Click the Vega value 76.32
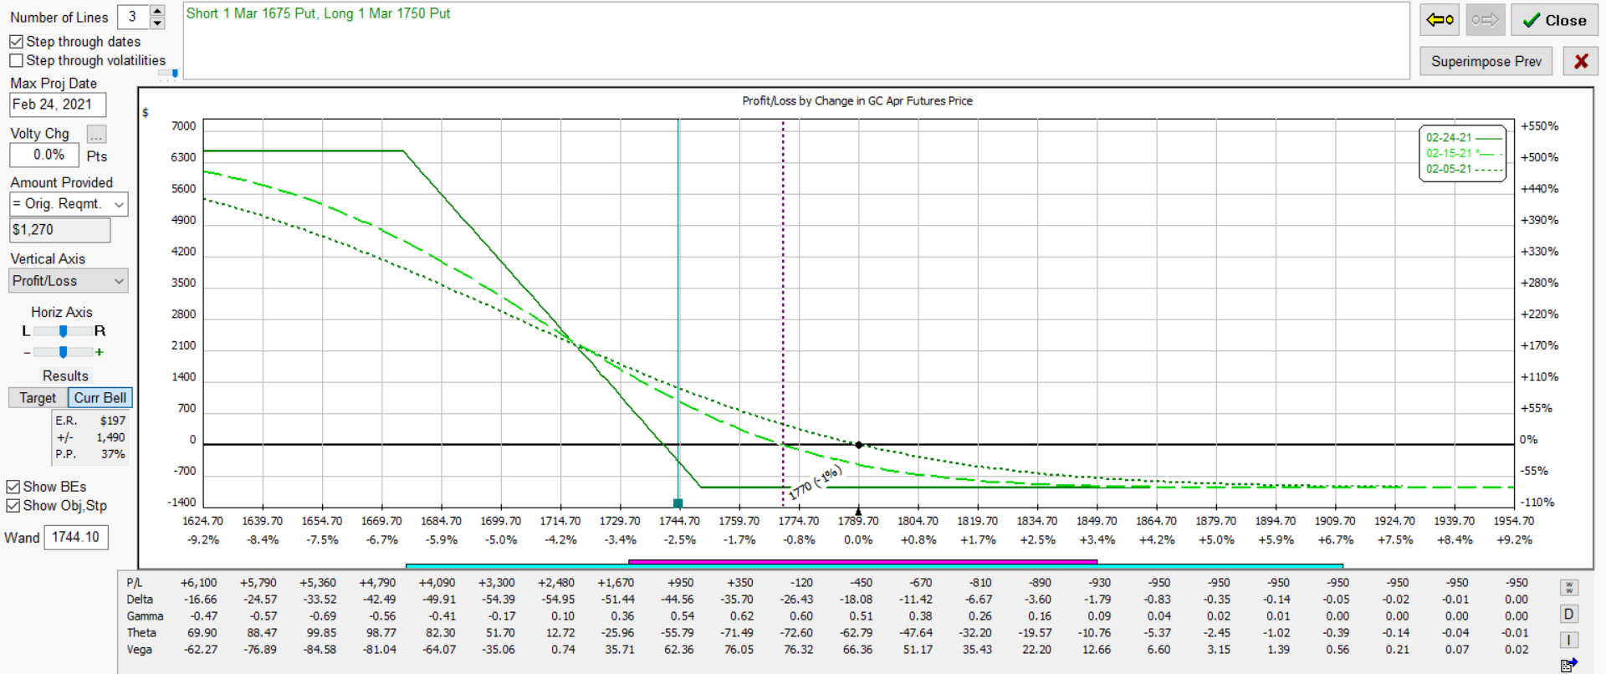1606x674 pixels. 799,650
